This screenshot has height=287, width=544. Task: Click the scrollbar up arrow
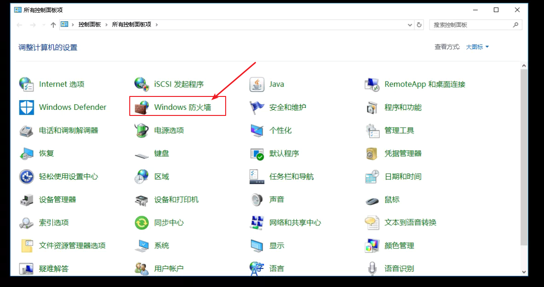[524, 65]
